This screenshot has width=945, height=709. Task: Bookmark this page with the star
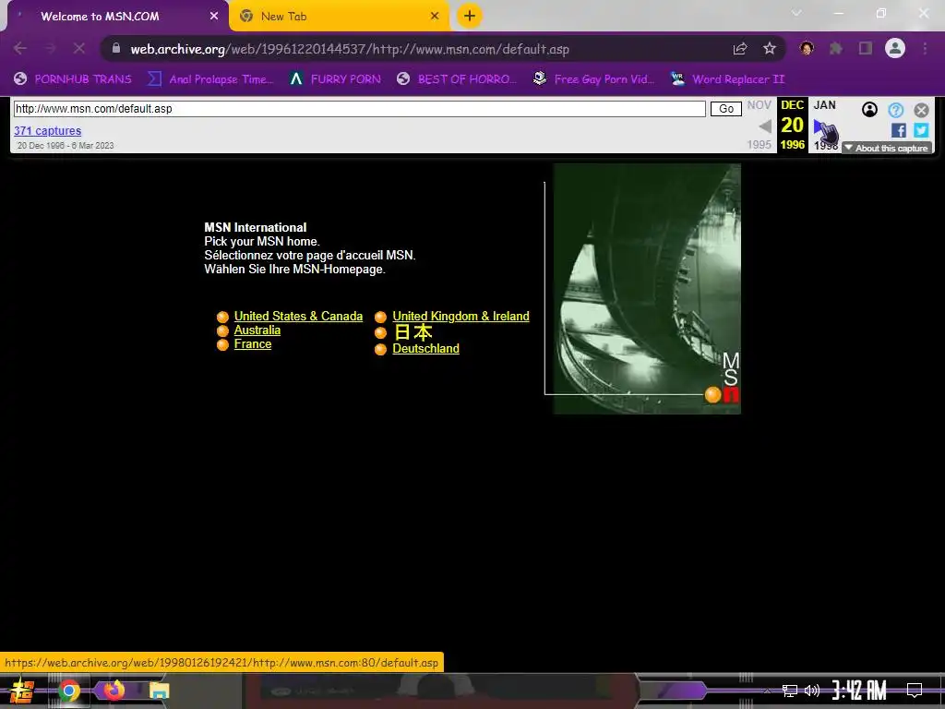pyautogui.click(x=769, y=49)
